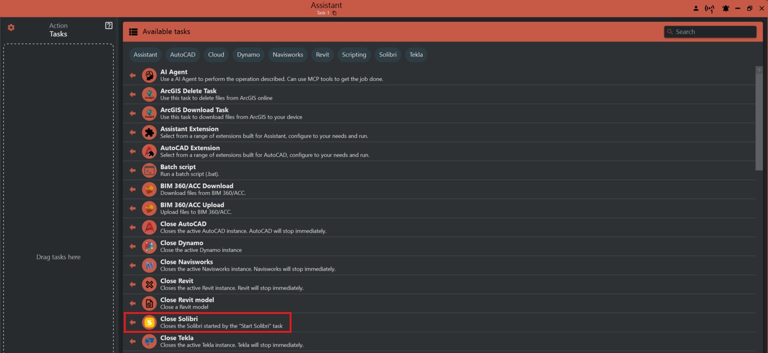Open the help question mark icon
Screen dimensions: 768x353
(109, 26)
